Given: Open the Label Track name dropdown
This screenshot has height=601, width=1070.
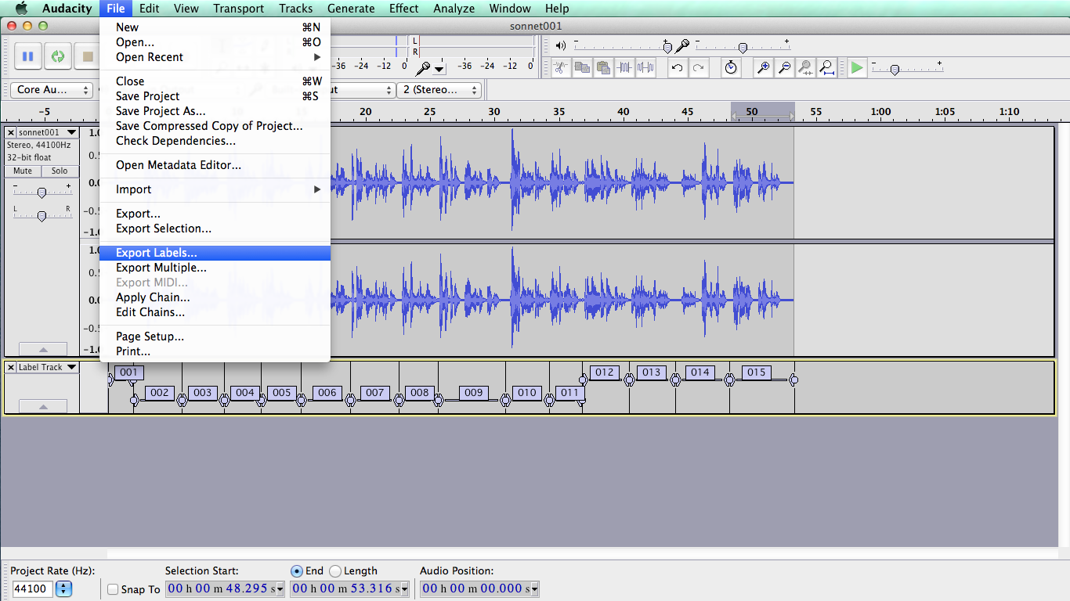Looking at the screenshot, I should click(72, 367).
